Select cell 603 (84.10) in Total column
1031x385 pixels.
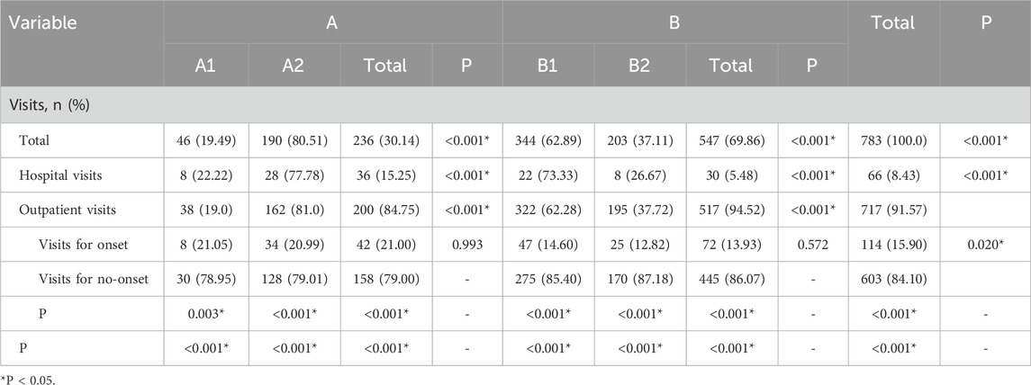point(893,279)
